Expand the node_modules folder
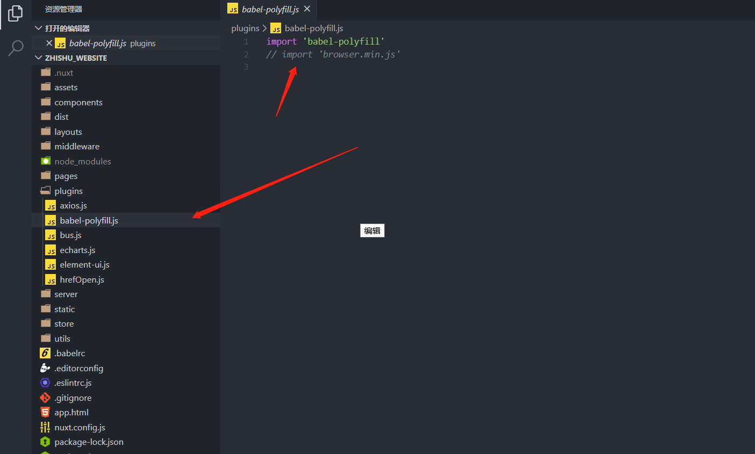The image size is (755, 454). click(126, 161)
